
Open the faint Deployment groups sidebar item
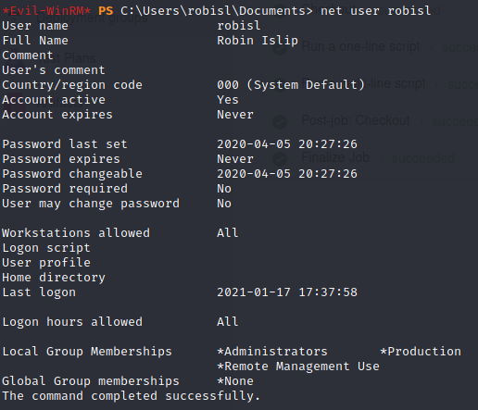(x=92, y=19)
